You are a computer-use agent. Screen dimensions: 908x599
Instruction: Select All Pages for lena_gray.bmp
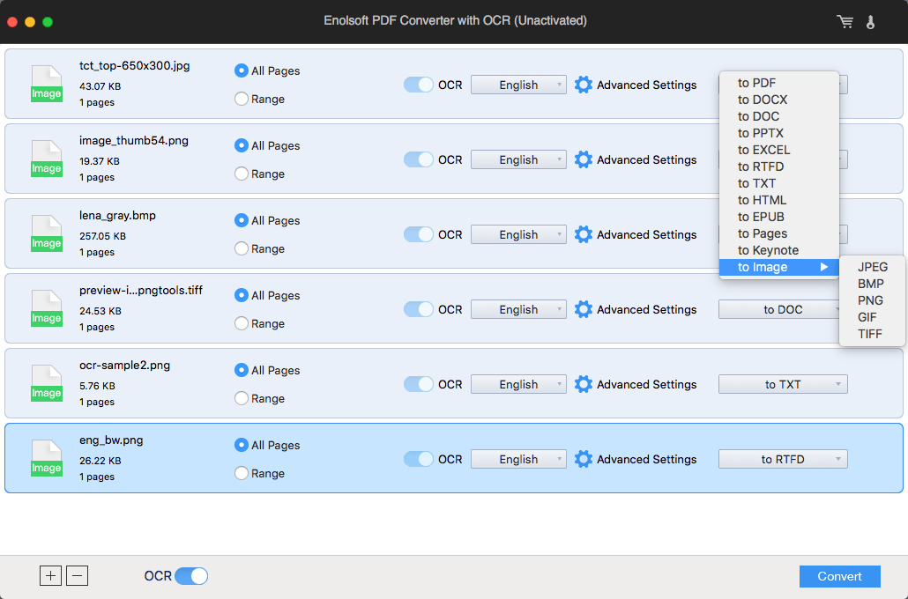tap(242, 220)
